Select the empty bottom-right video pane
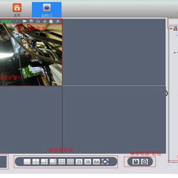The height and width of the screenshot is (178, 178). (114, 120)
